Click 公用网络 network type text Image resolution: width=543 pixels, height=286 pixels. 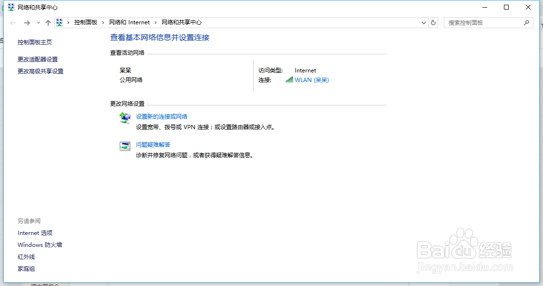131,80
